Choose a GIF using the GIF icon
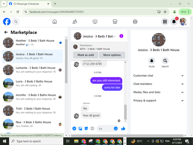The height and width of the screenshot is (145, 193). tap(92, 128)
